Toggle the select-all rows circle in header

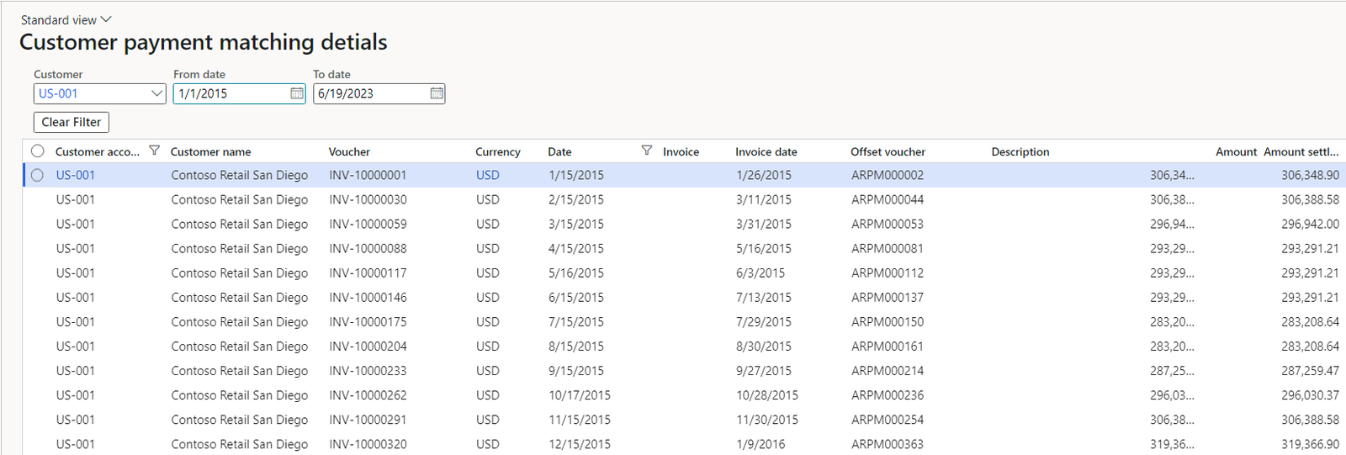click(38, 151)
